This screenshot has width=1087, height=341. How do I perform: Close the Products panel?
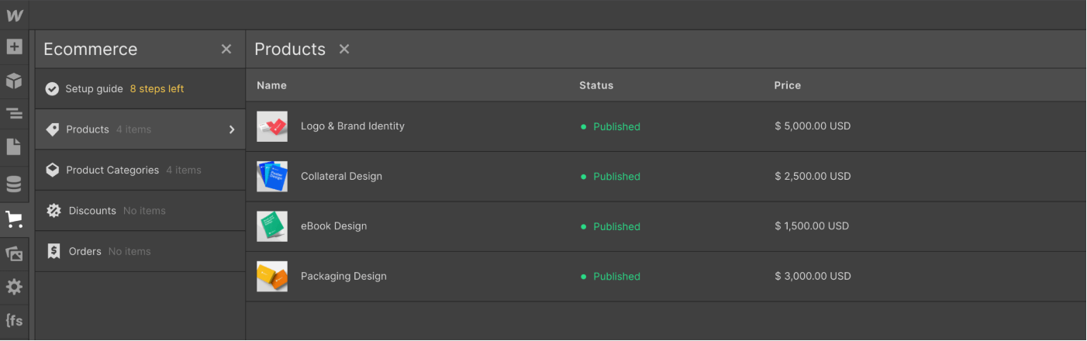(344, 49)
